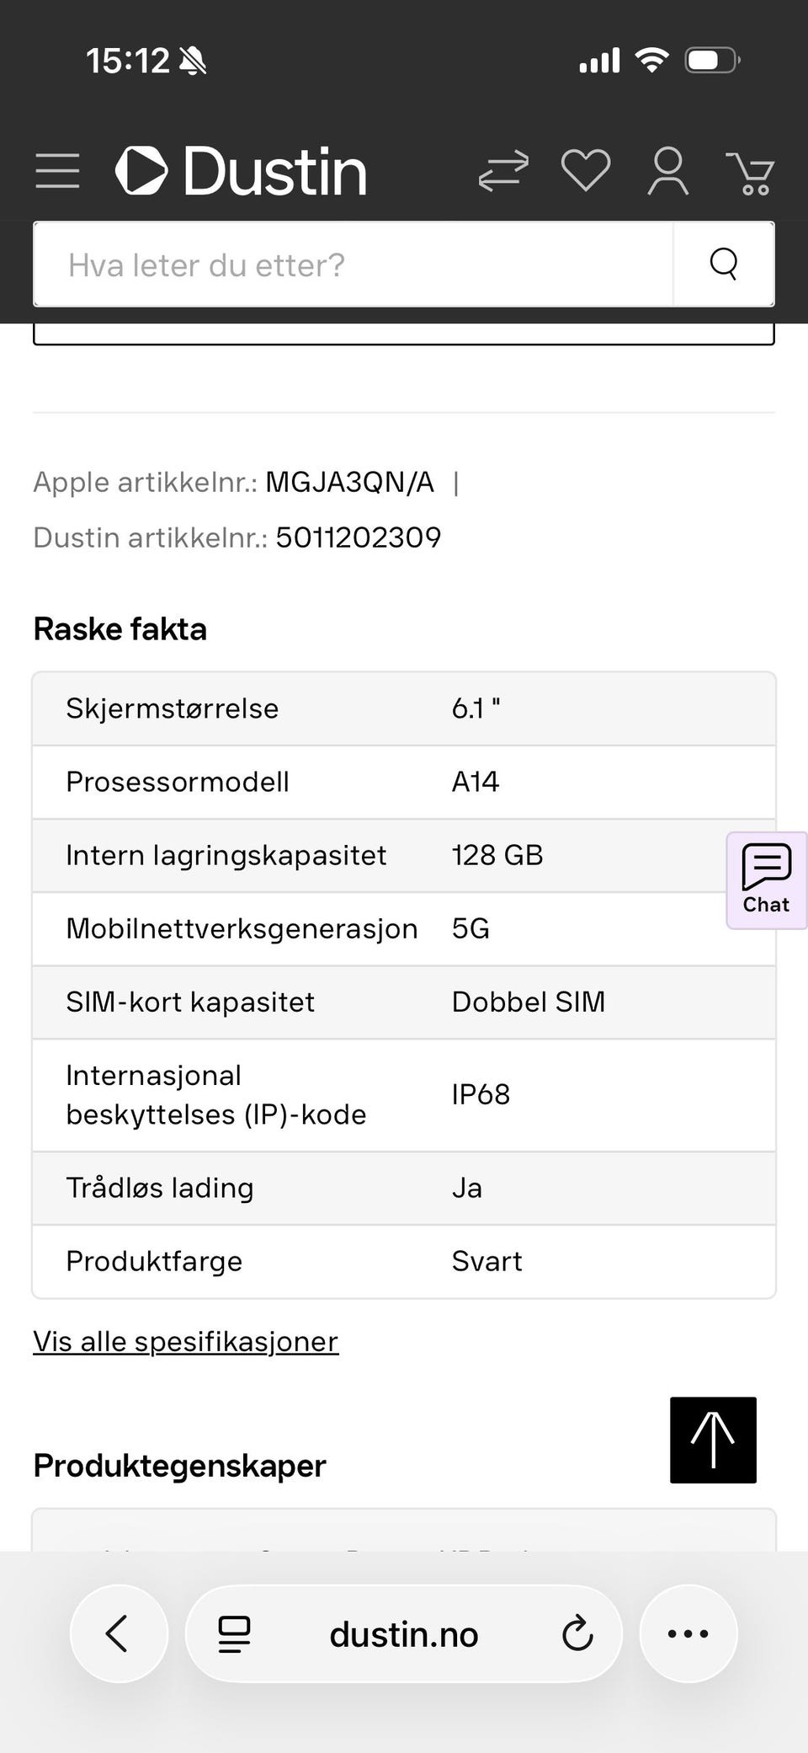
Task: Select the Intern lagringskapasitet 128 GB row
Action: [404, 855]
